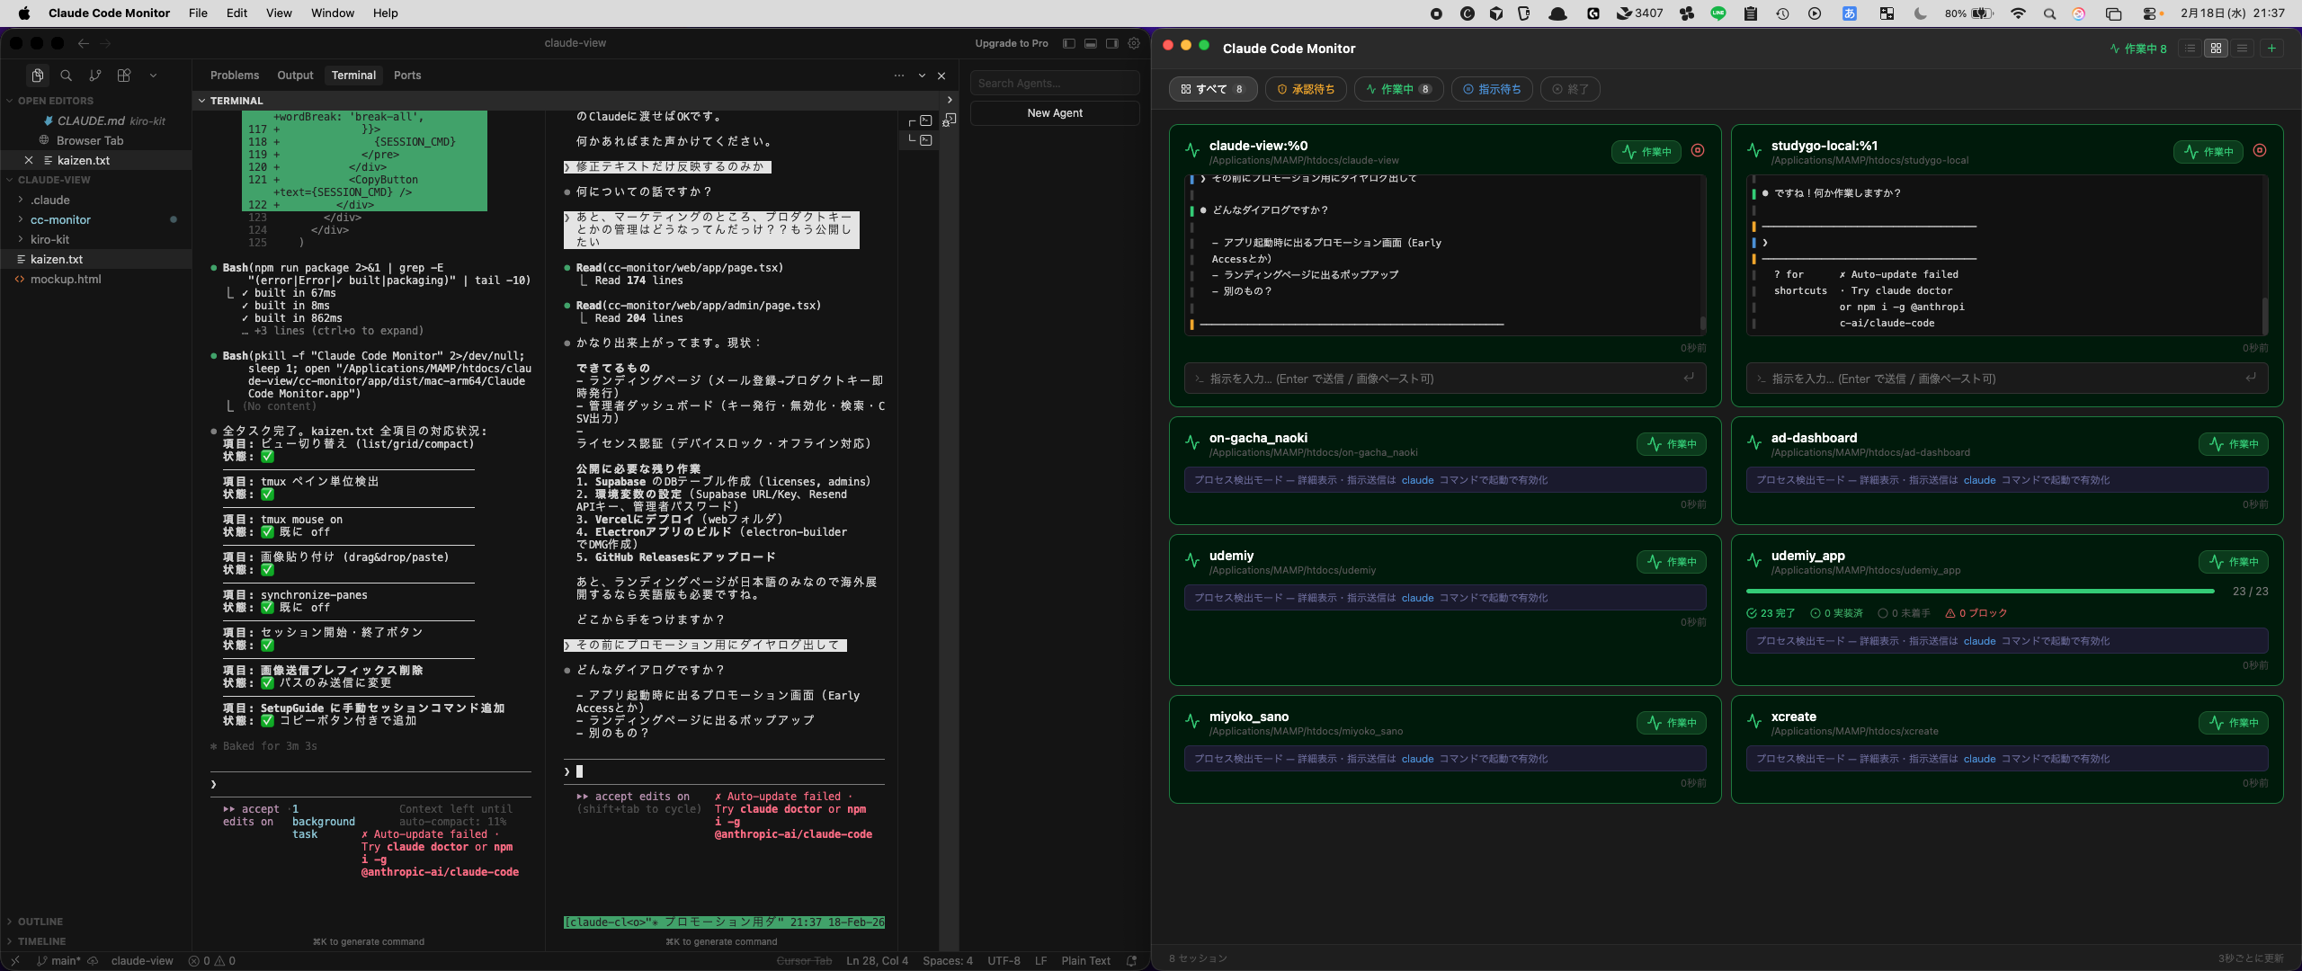
Task: Switch to the Output tab
Action: click(x=295, y=75)
